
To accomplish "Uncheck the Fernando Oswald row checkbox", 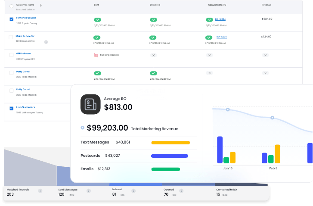I will tap(11, 19).
